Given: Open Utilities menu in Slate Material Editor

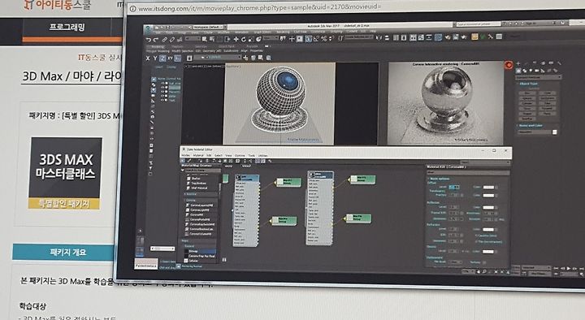Looking at the screenshot, I should pos(262,155).
